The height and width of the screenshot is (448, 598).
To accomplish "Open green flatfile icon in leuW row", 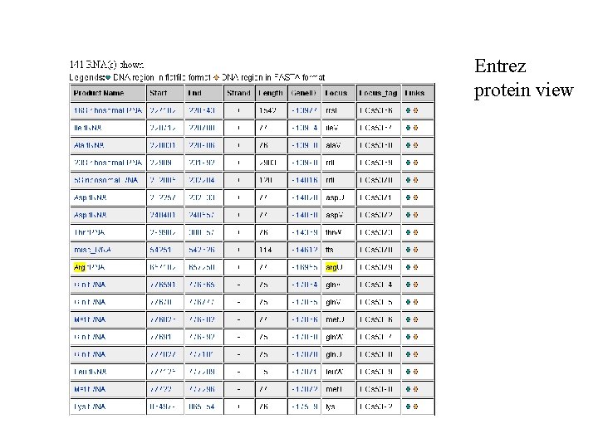I will pos(408,372).
